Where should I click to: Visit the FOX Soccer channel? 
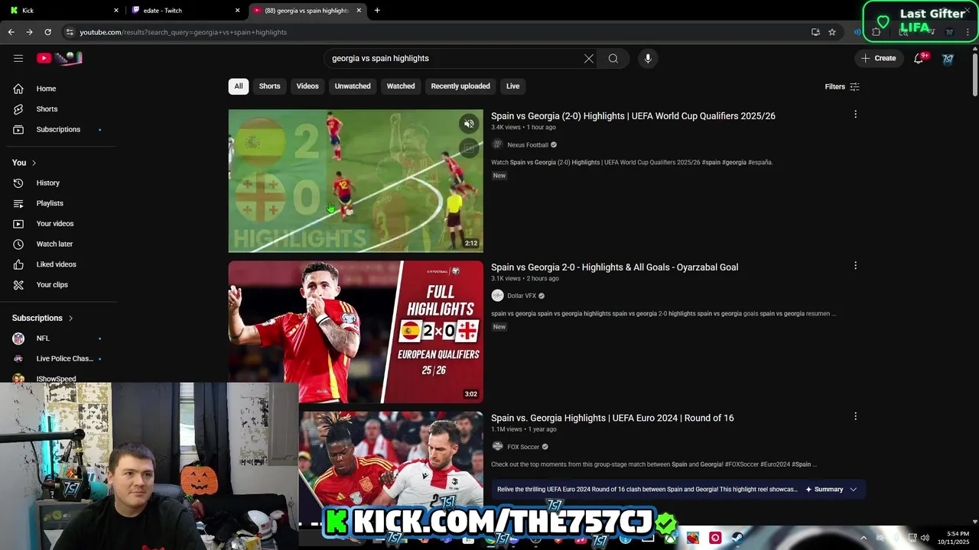click(x=523, y=447)
